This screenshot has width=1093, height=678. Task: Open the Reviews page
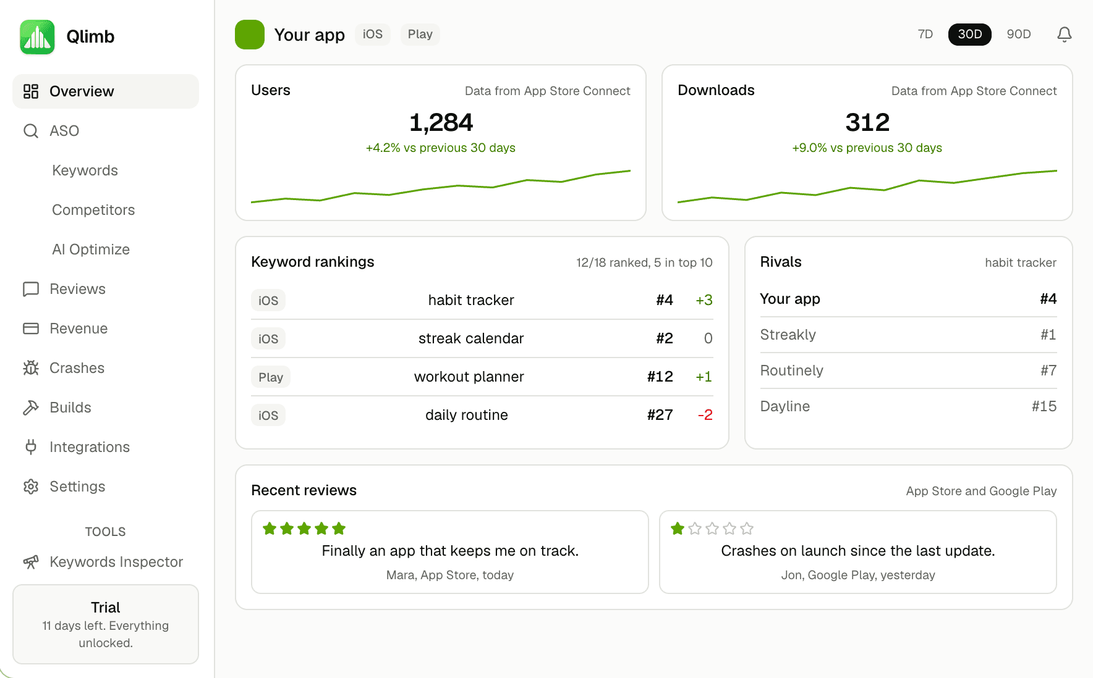coord(106,289)
